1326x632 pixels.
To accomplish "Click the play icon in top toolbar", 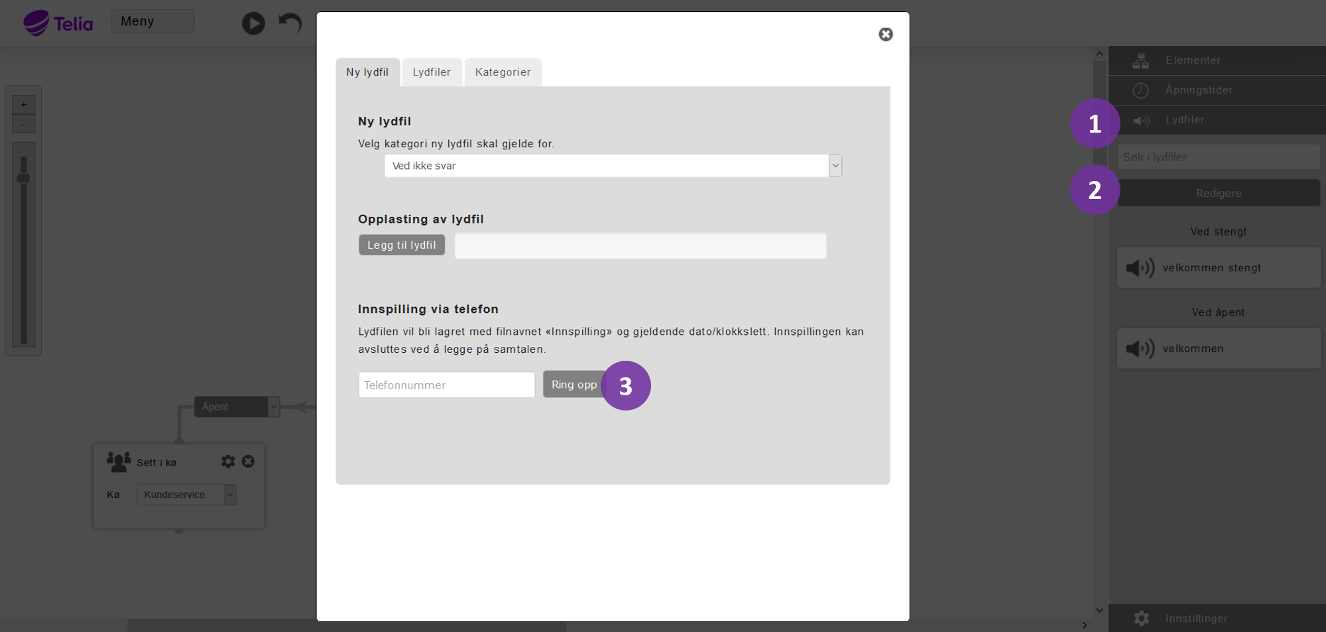I will 253,23.
